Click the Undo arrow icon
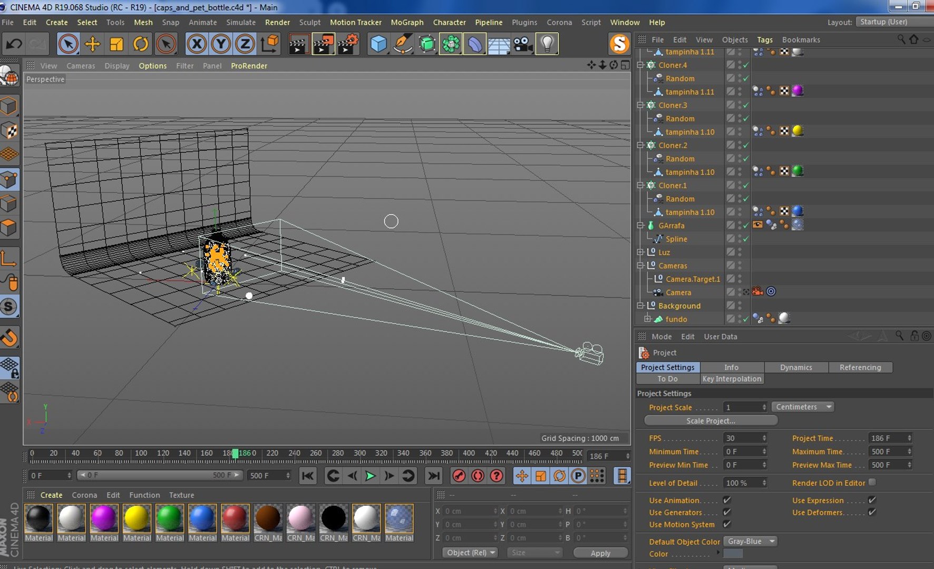The image size is (934, 569). tap(14, 44)
